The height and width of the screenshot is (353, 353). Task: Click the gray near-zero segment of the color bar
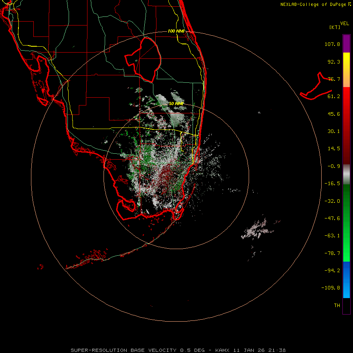(346, 174)
